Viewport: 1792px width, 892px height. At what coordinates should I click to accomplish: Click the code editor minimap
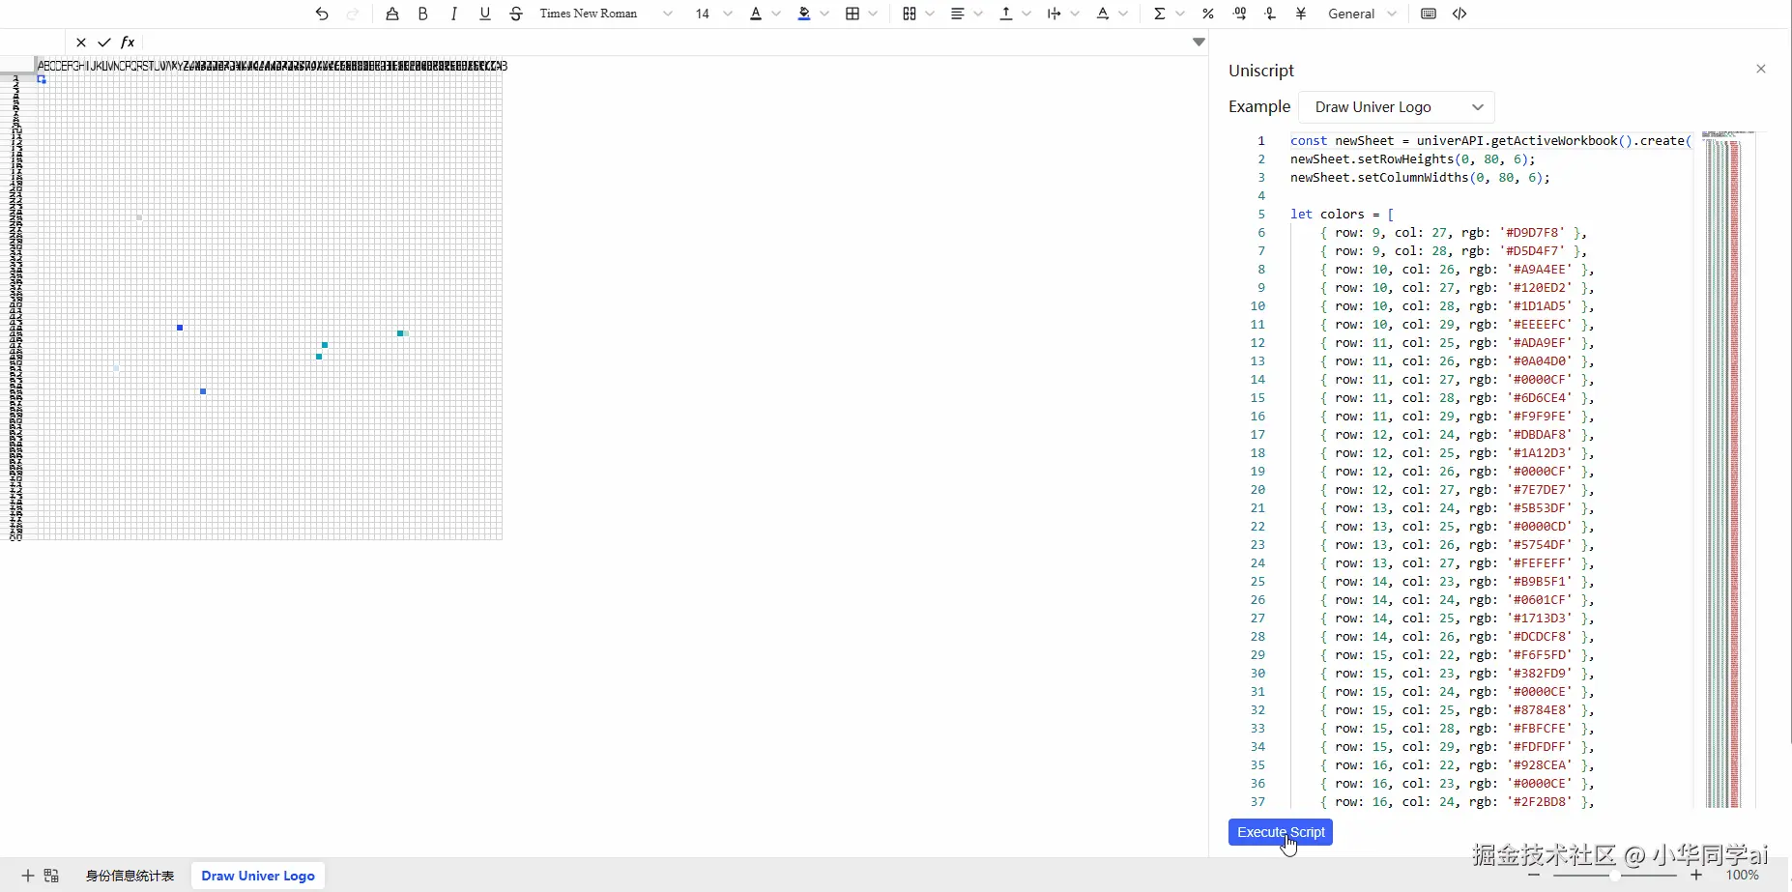tap(1727, 470)
